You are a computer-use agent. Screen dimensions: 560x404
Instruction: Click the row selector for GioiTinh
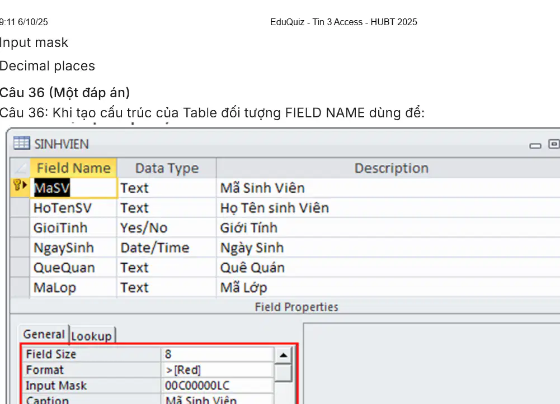(x=20, y=228)
